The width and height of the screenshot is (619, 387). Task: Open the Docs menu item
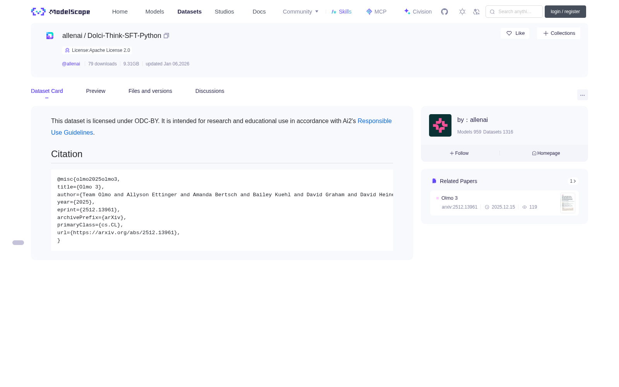click(x=259, y=12)
